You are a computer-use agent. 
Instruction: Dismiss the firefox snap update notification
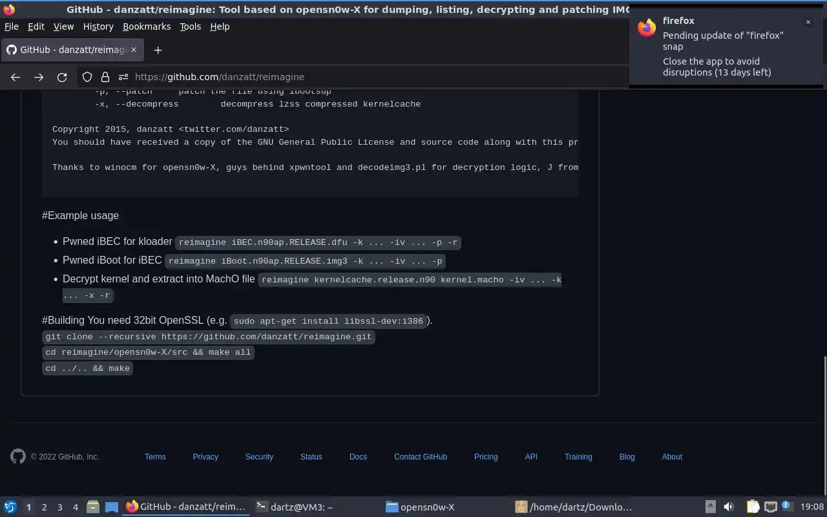[x=808, y=22]
